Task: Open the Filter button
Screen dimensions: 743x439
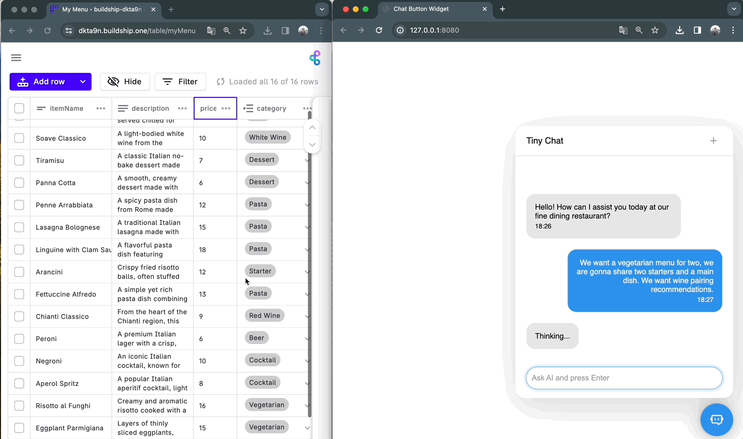Action: 180,82
